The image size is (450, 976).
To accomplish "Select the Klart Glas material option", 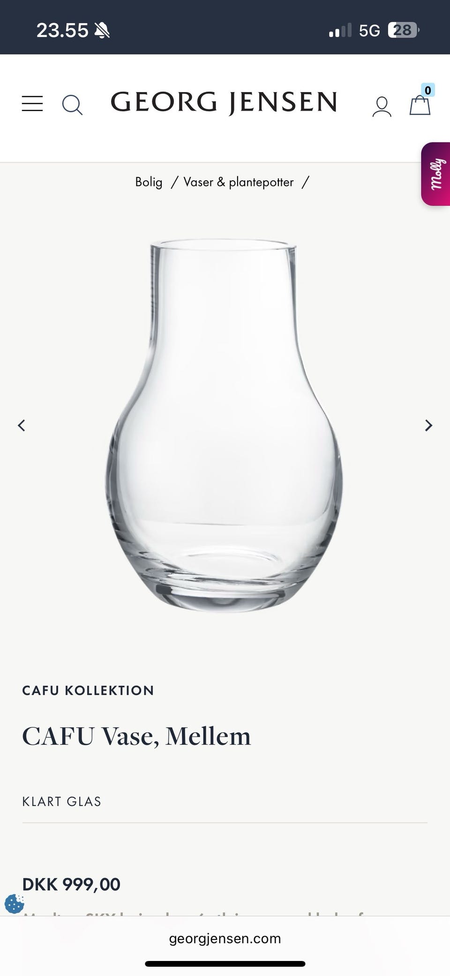I will click(62, 801).
